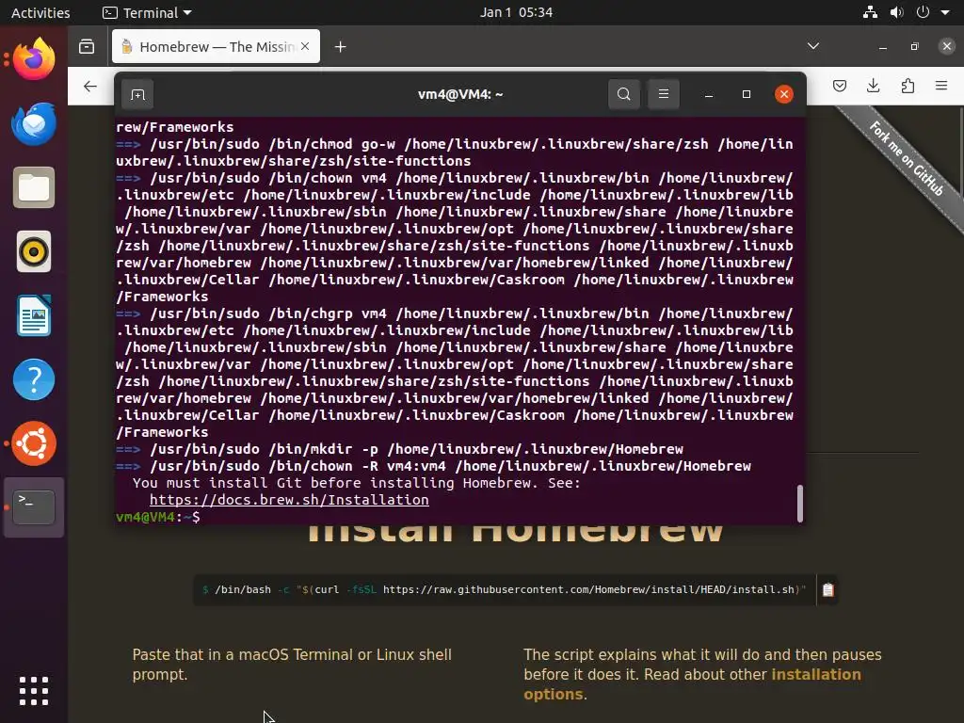Open Firefox application menu
964x723 pixels.
[x=941, y=86]
